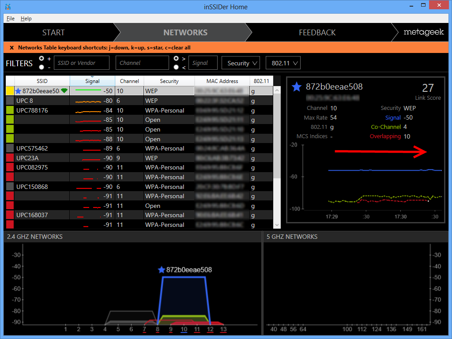
Task: Click the table scrollbar down arrow
Action: (x=277, y=225)
